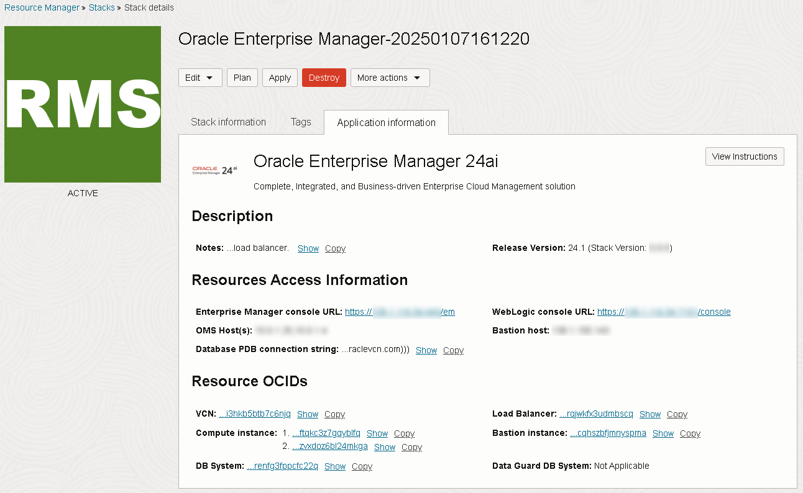Copy the Database PDB connection string
The image size is (803, 493).
click(x=453, y=350)
